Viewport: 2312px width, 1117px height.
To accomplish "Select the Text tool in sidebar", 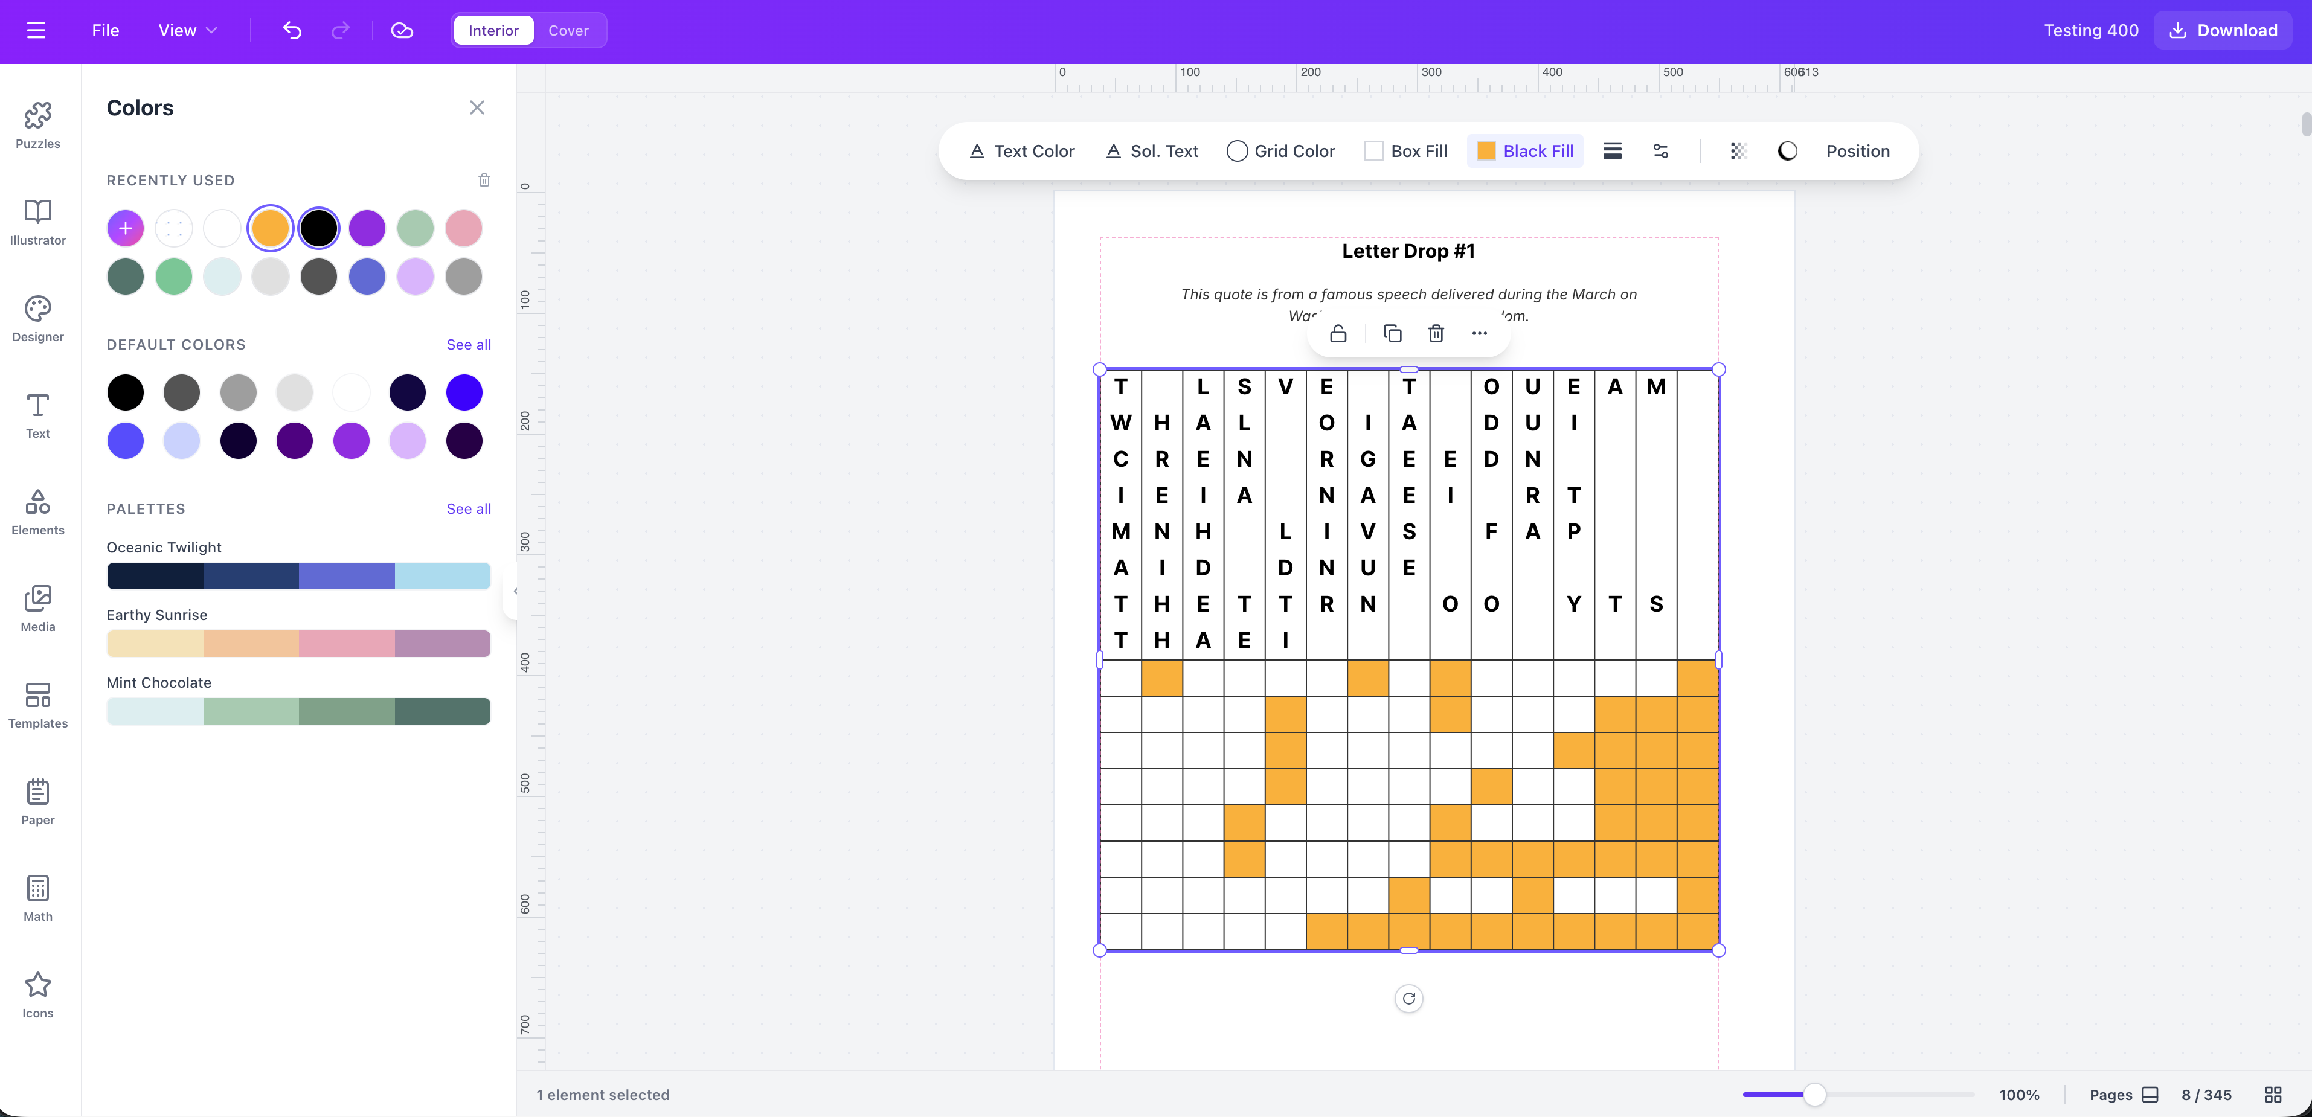I will pos(37,415).
